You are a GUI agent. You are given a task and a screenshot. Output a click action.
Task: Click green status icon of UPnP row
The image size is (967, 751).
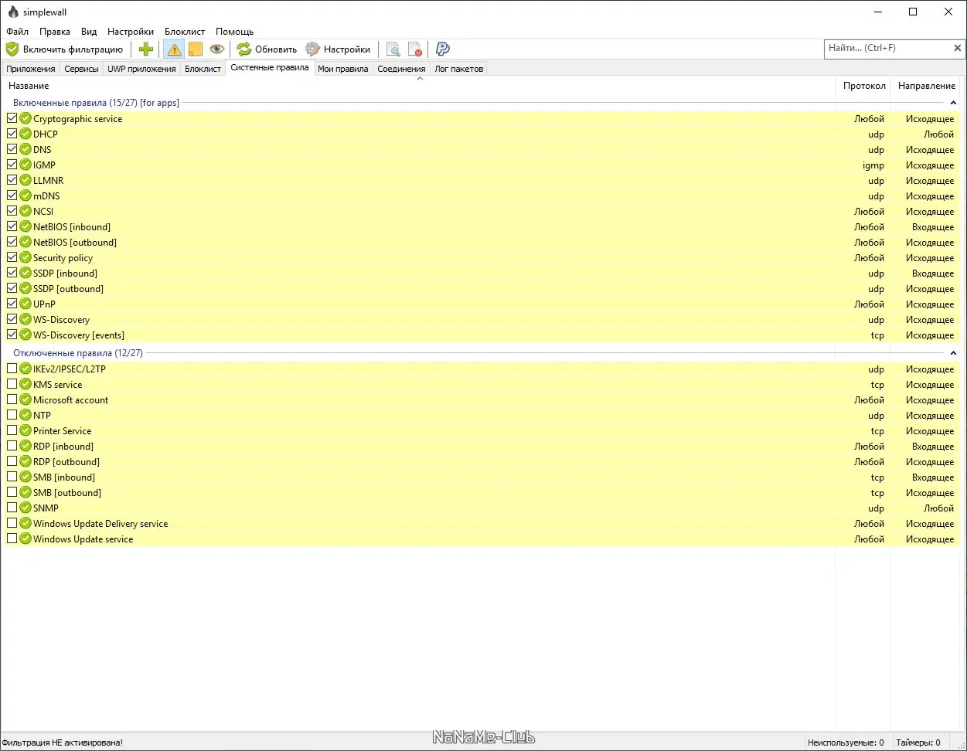pyautogui.click(x=26, y=304)
